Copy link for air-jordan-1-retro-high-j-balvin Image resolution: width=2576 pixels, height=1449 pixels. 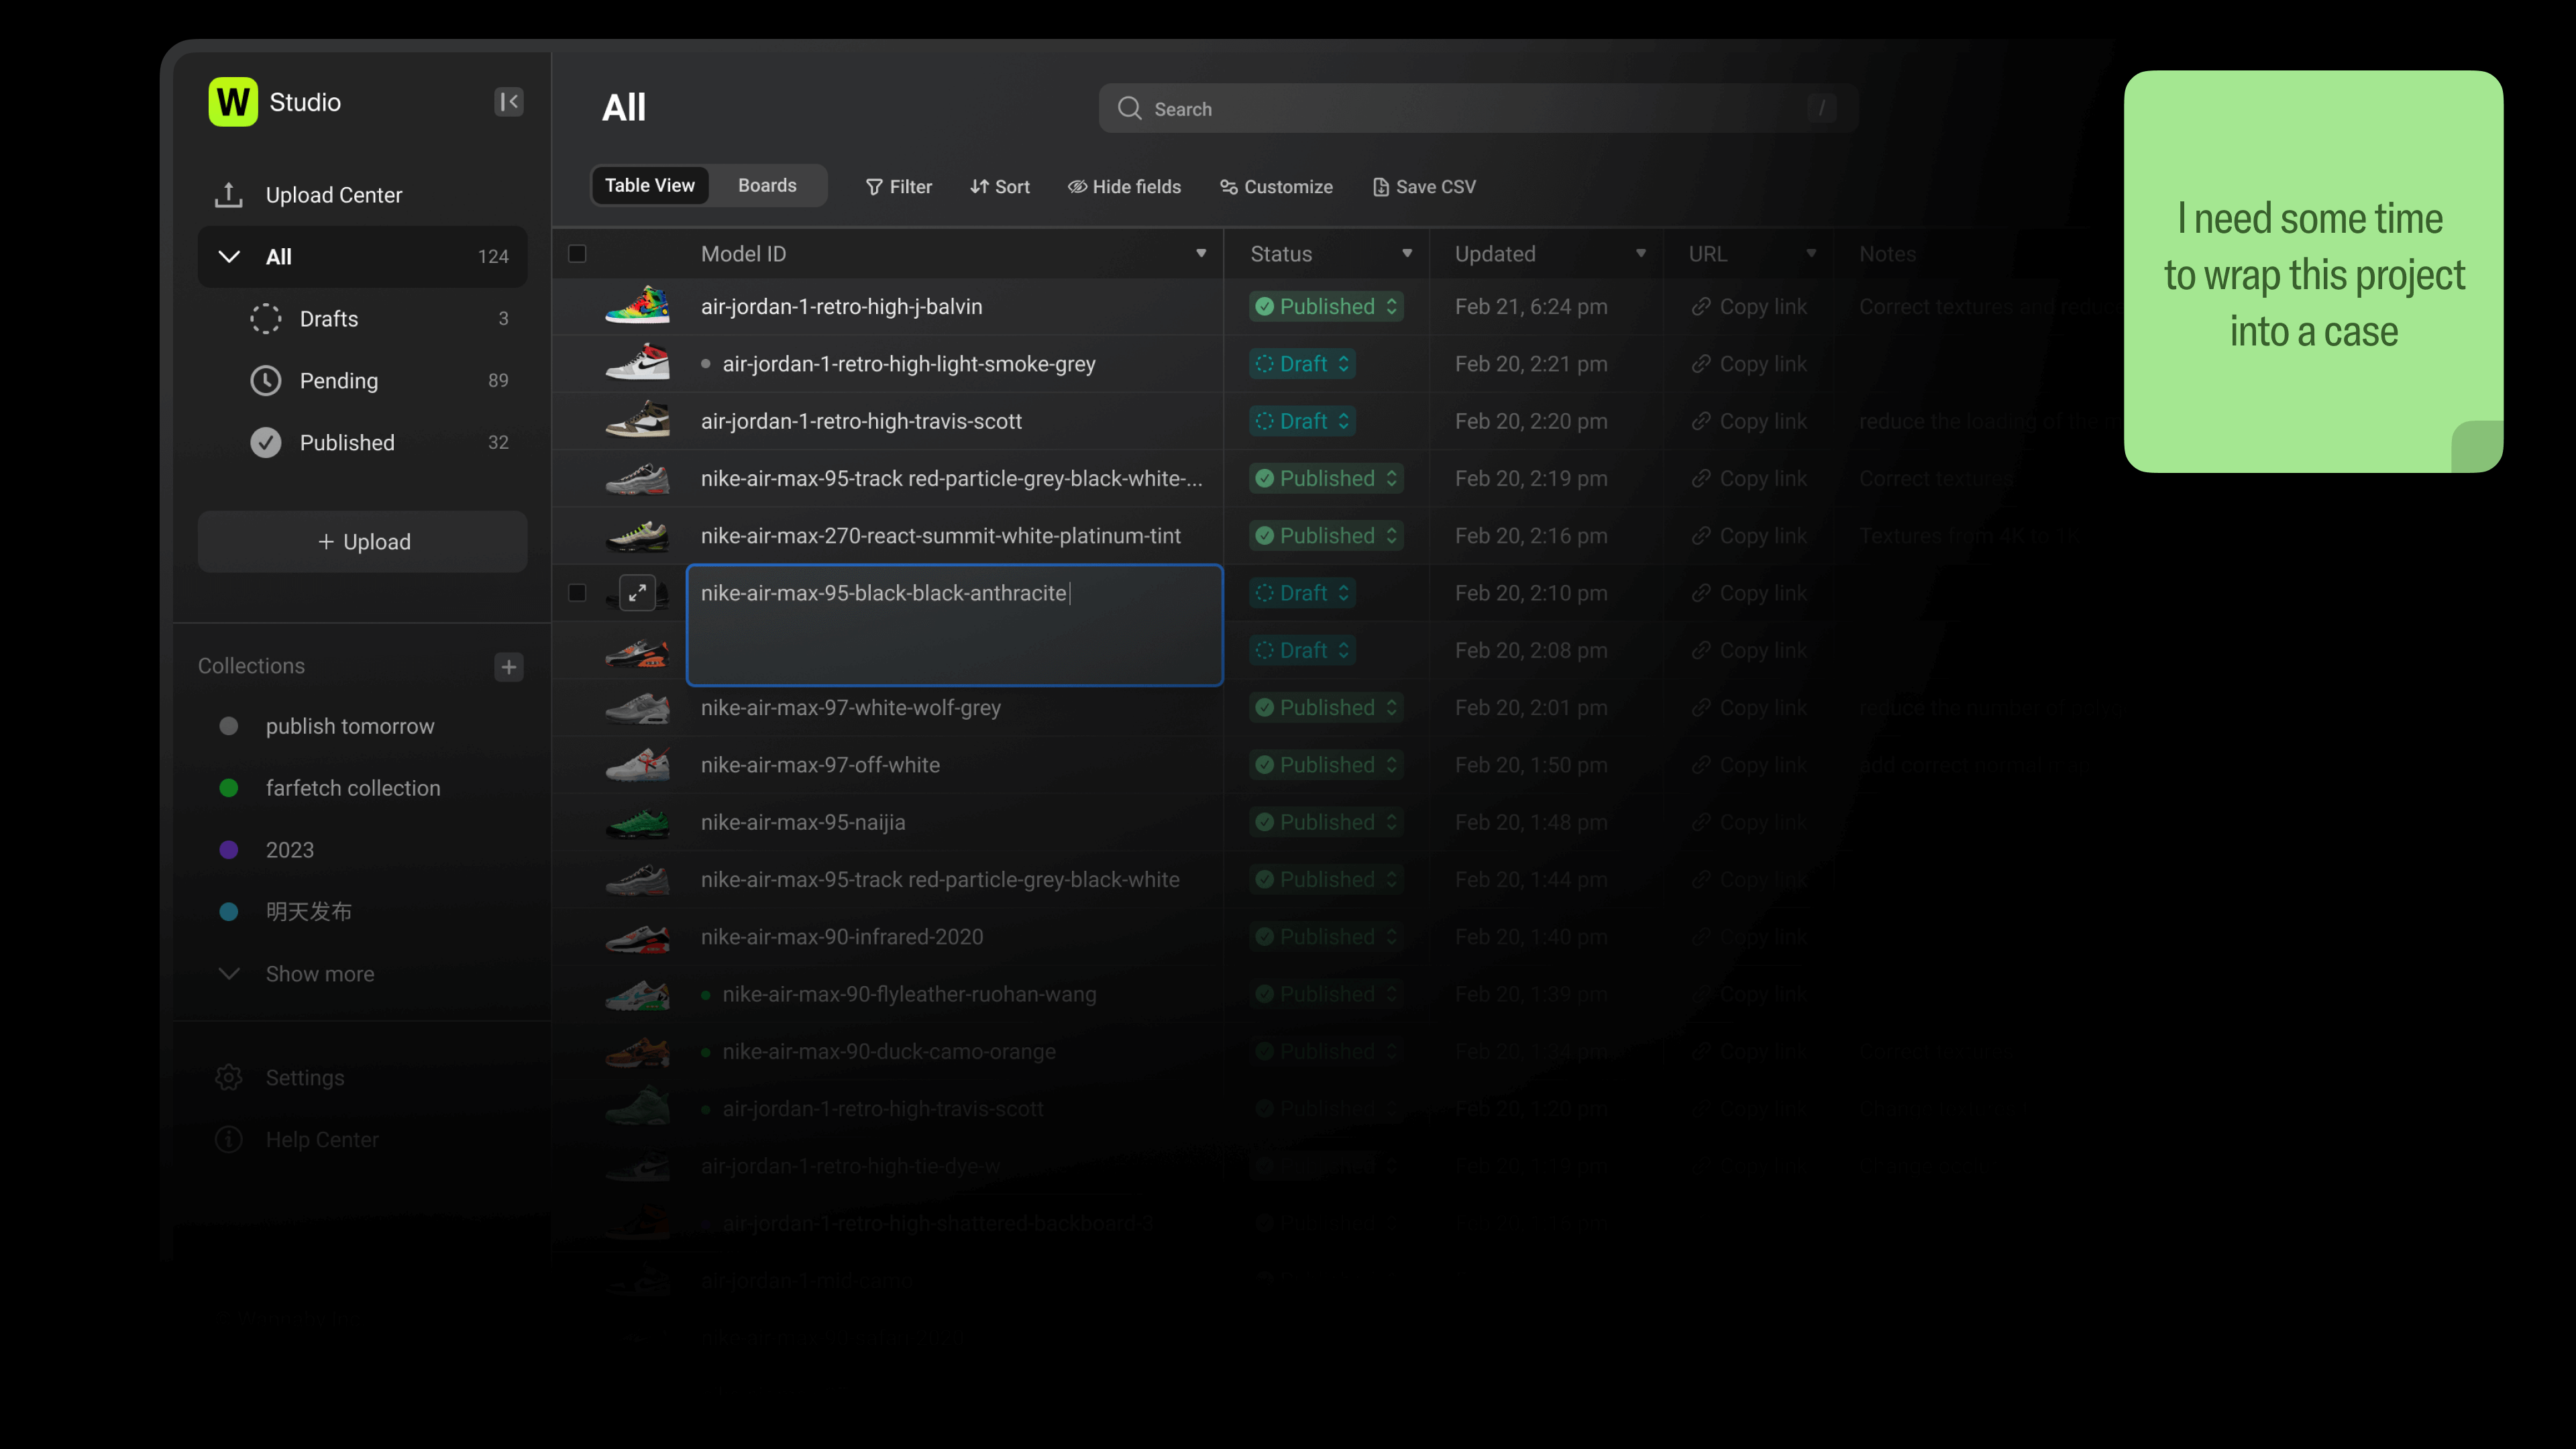tap(1749, 307)
